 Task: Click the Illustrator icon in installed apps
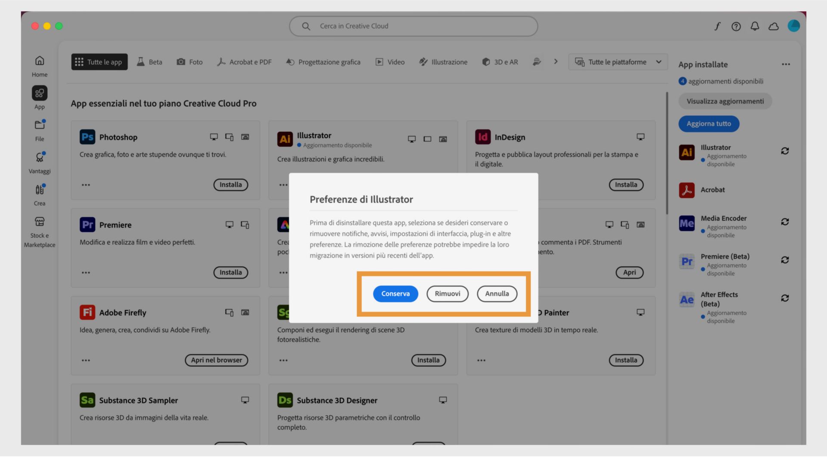(687, 152)
